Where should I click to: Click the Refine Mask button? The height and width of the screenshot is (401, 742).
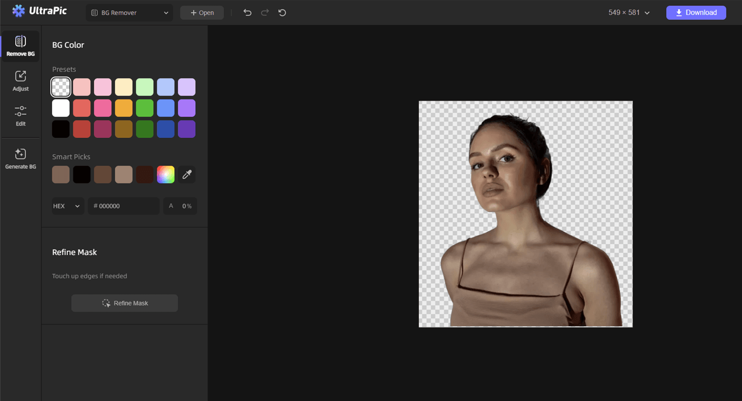pyautogui.click(x=124, y=303)
